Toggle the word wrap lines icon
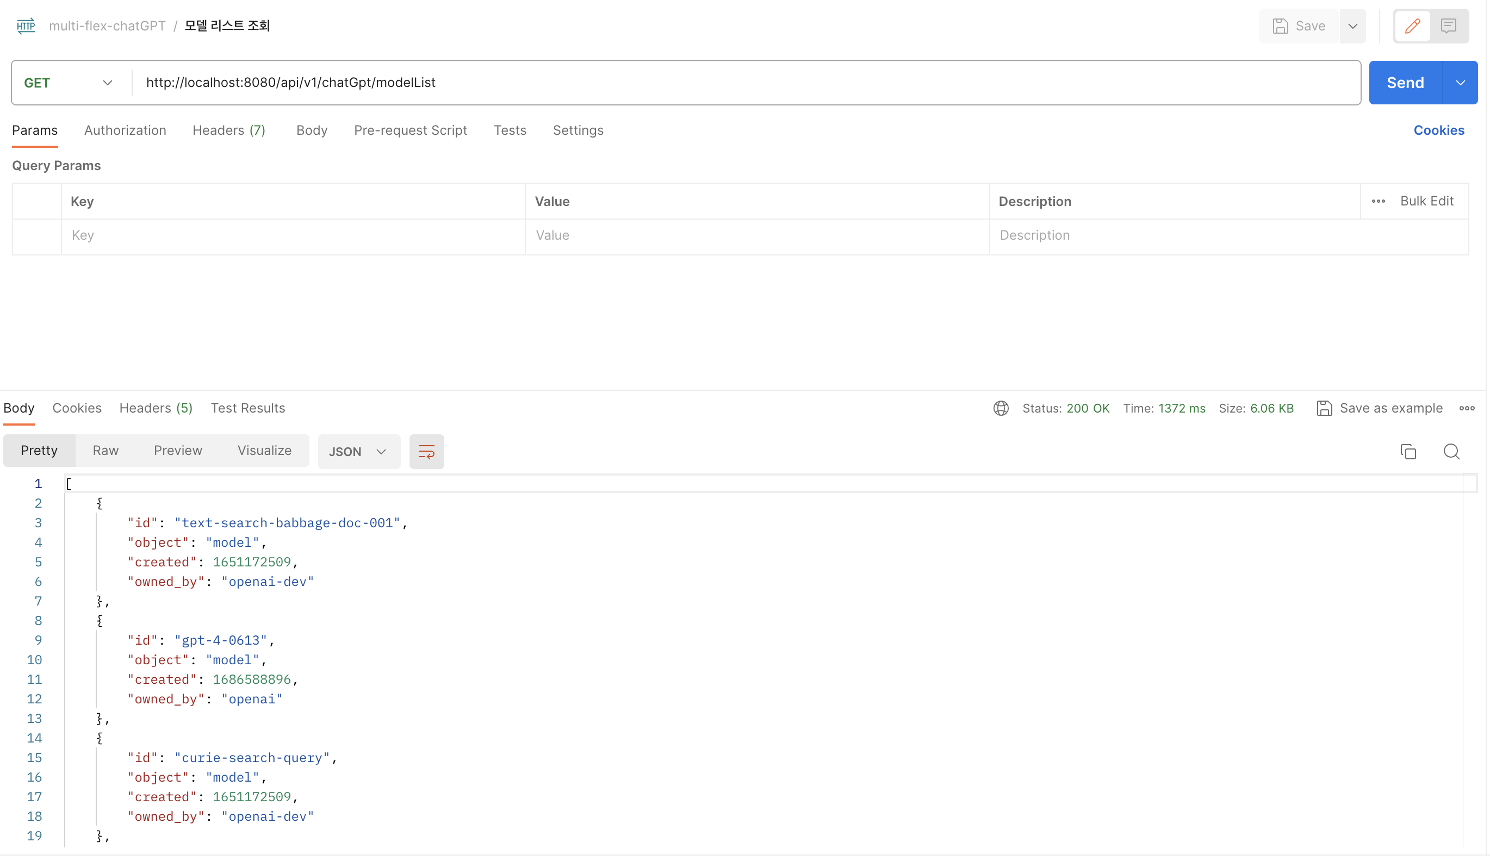Image resolution: width=1490 pixels, height=861 pixels. [426, 452]
